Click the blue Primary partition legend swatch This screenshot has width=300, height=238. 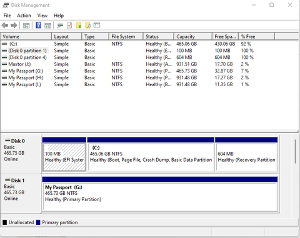coord(38,222)
